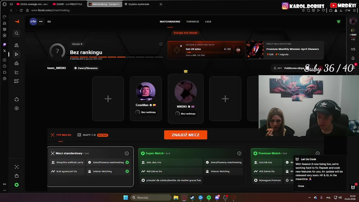
Task: Show info for Mecz standardowy
Action: click(x=127, y=153)
